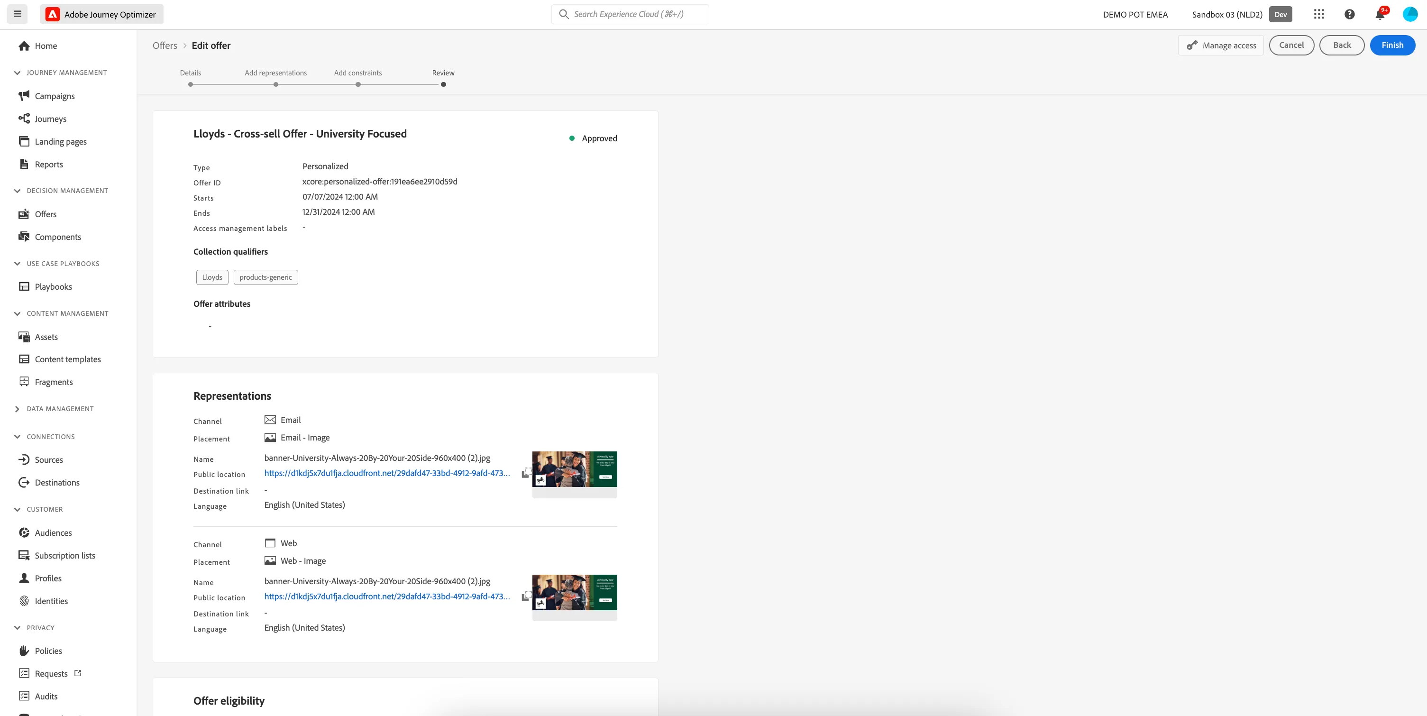Open the notifications bell
This screenshot has width=1427, height=716.
pos(1380,14)
